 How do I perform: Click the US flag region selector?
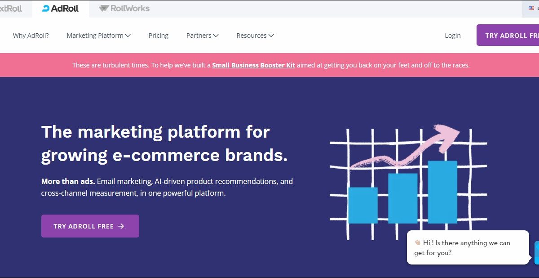(x=532, y=9)
